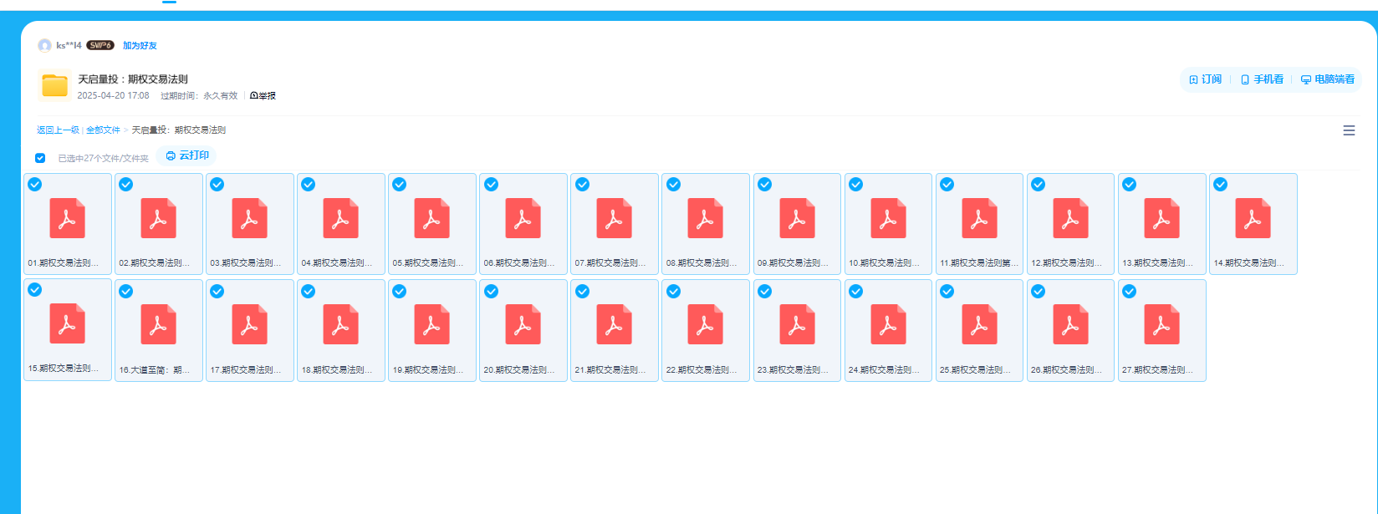Uncheck the checkbox on file 22

tap(673, 291)
